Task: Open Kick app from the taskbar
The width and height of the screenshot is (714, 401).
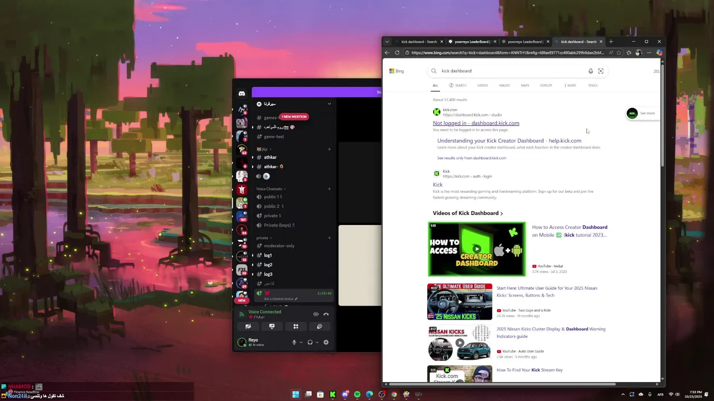Action: (x=332, y=394)
